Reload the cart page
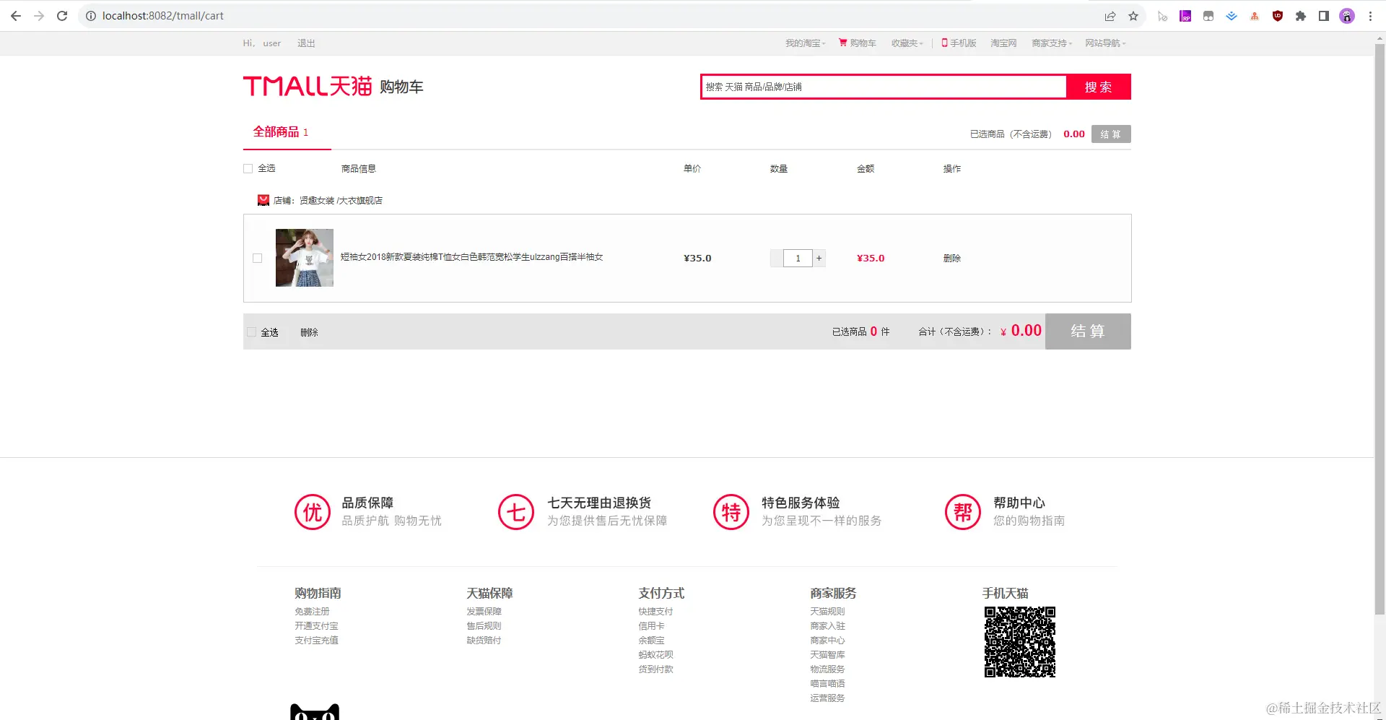Screen dimensions: 1386x720 click(62, 16)
